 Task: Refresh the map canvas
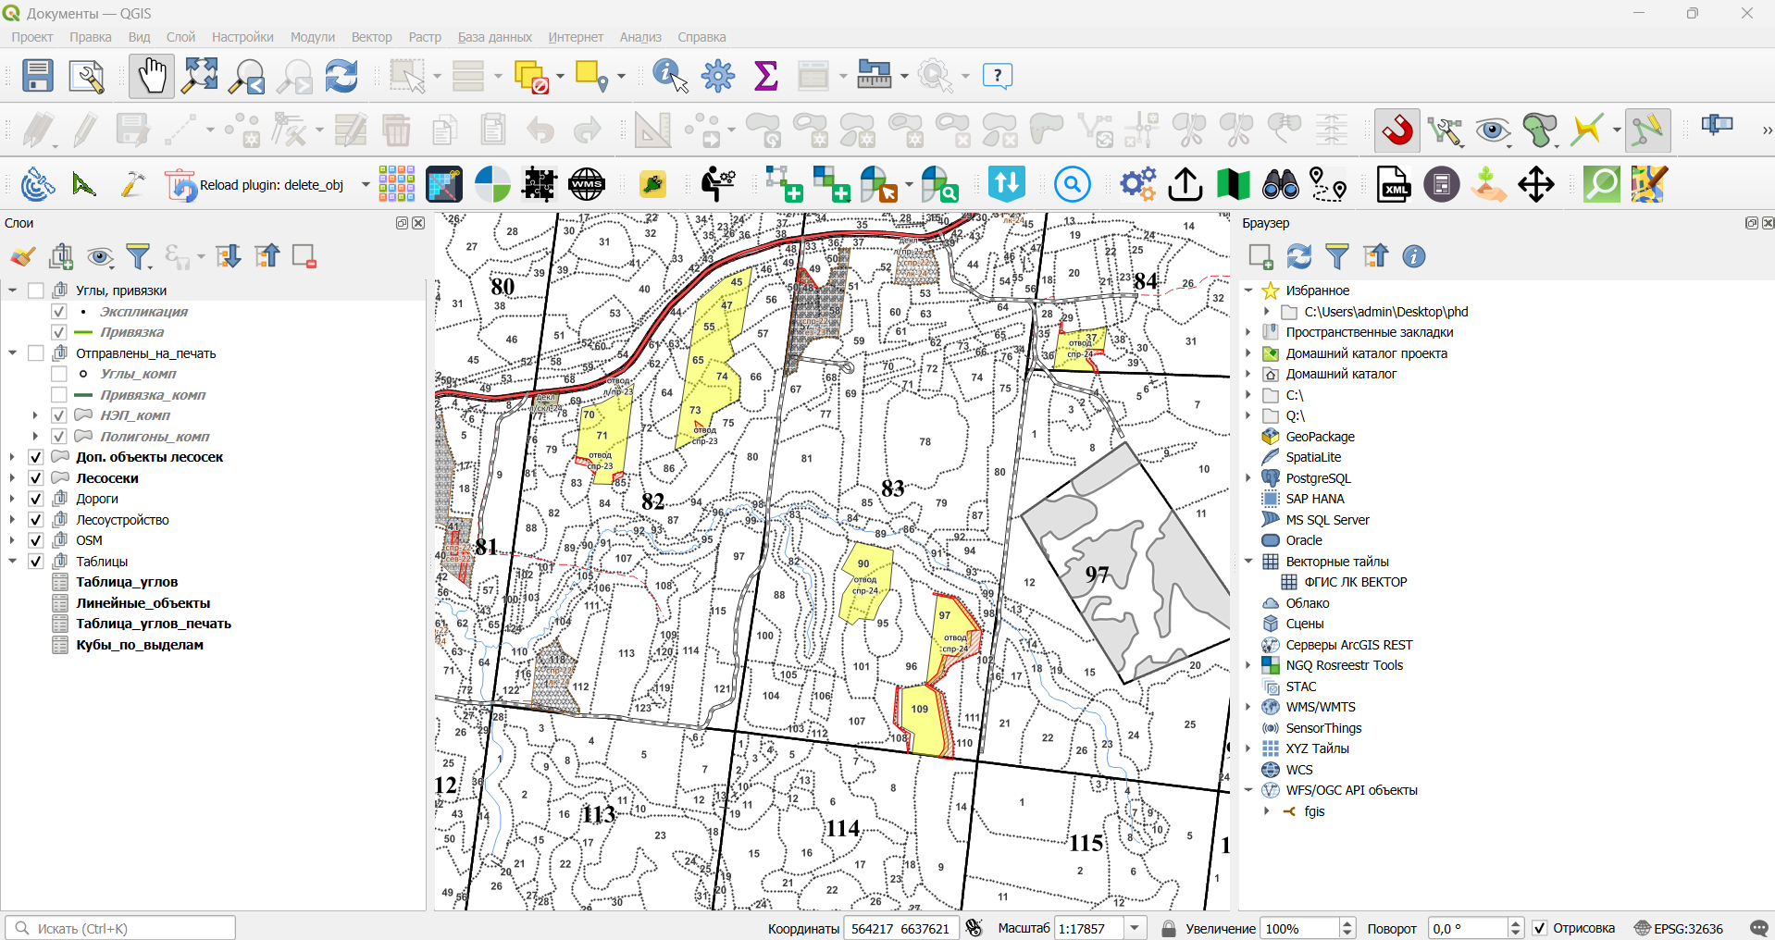(x=341, y=76)
